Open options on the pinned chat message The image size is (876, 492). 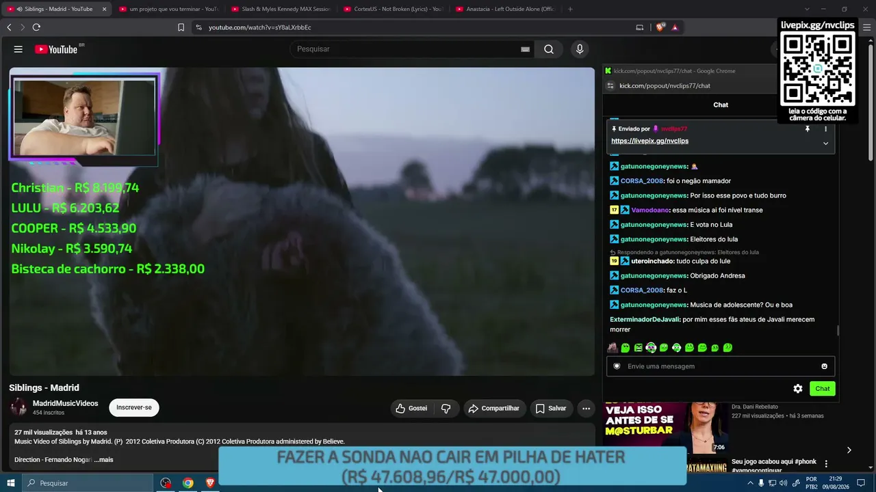point(825,129)
